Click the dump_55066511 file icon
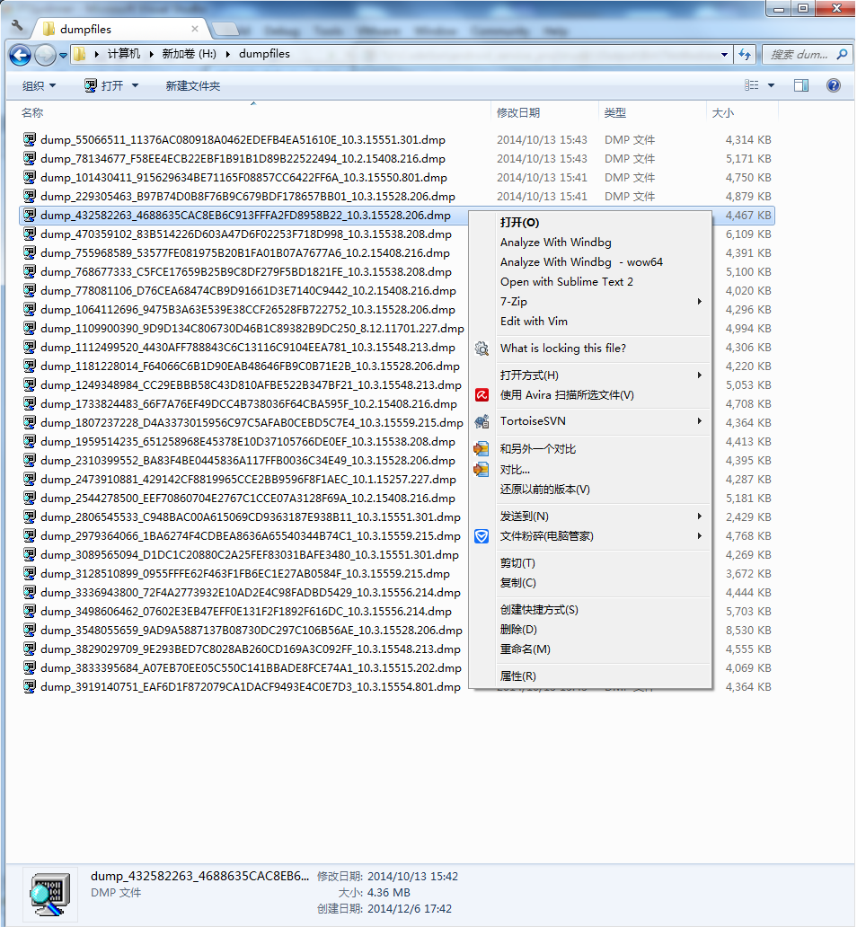The width and height of the screenshot is (857, 927). [x=30, y=140]
